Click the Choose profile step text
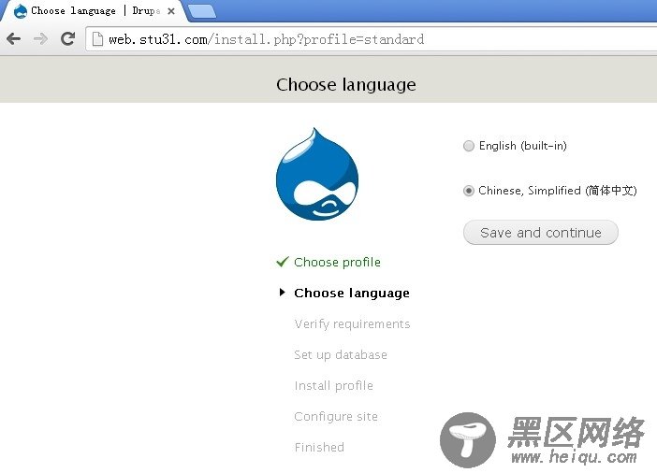Viewport: 657px width, 473px height. point(337,262)
